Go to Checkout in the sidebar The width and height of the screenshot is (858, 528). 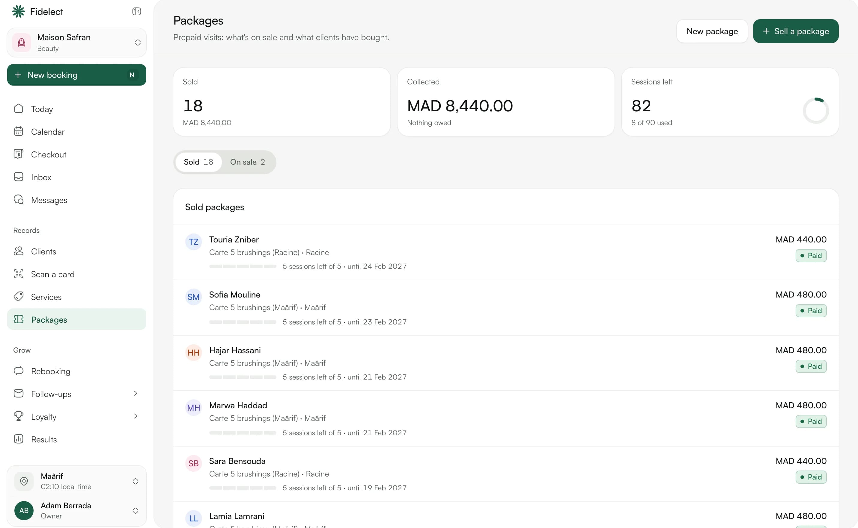click(x=77, y=154)
